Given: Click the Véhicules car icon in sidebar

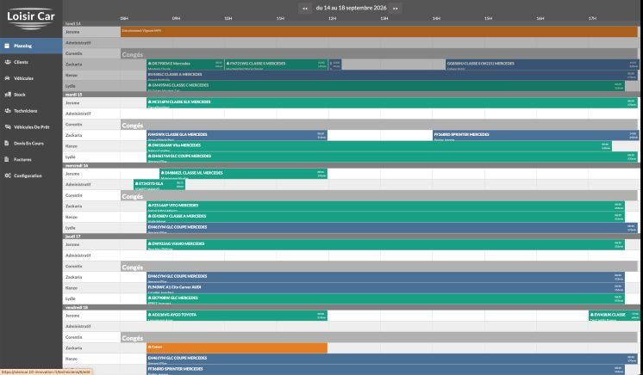Looking at the screenshot, I should (x=8, y=78).
